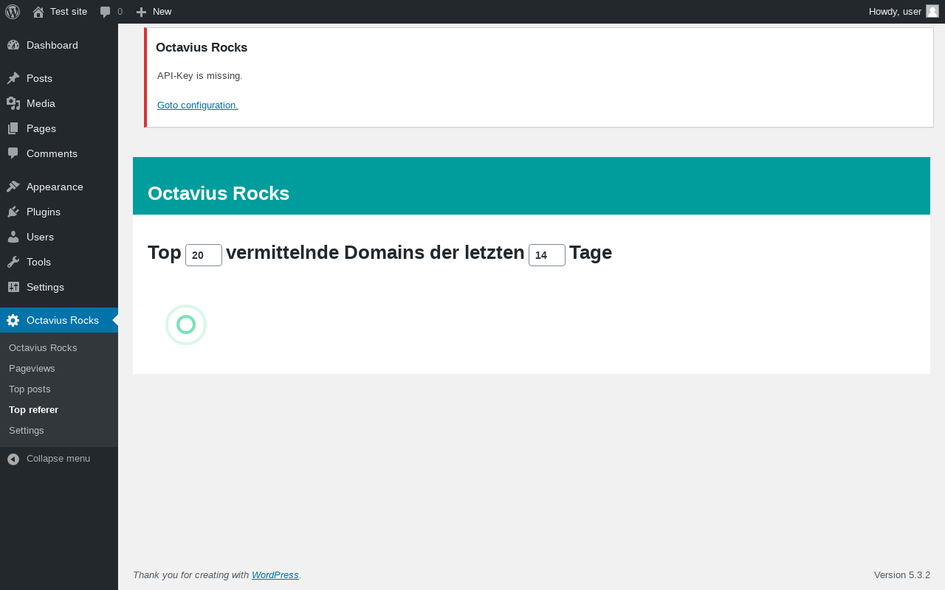Click the Media icon in sidebar
The height and width of the screenshot is (590, 945).
pyautogui.click(x=13, y=103)
